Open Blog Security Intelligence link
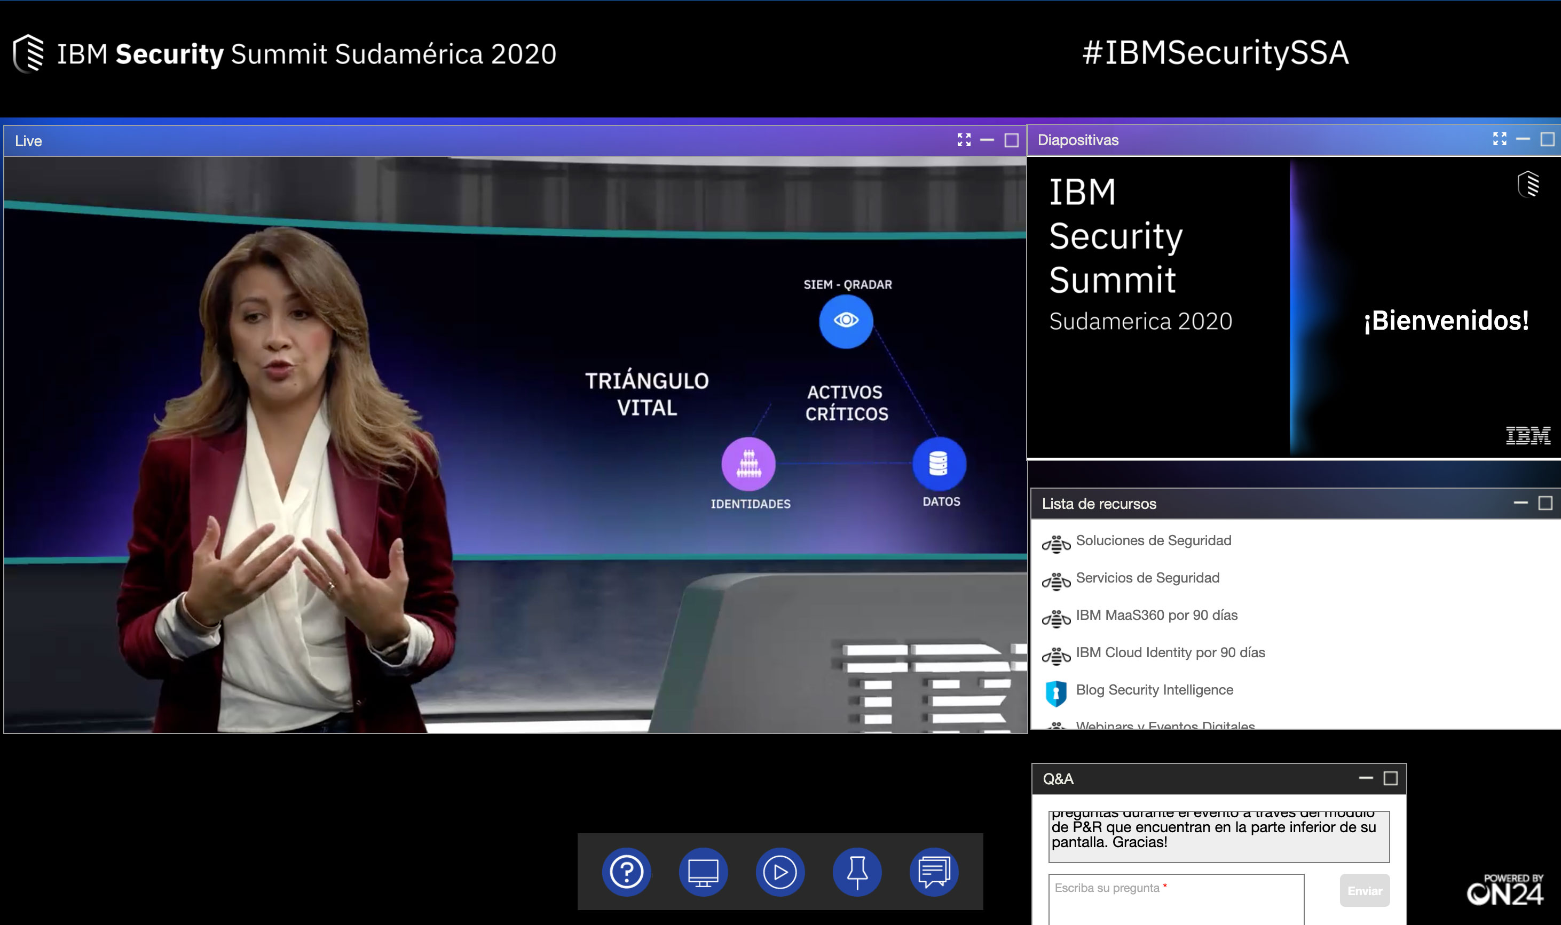 [x=1154, y=690]
